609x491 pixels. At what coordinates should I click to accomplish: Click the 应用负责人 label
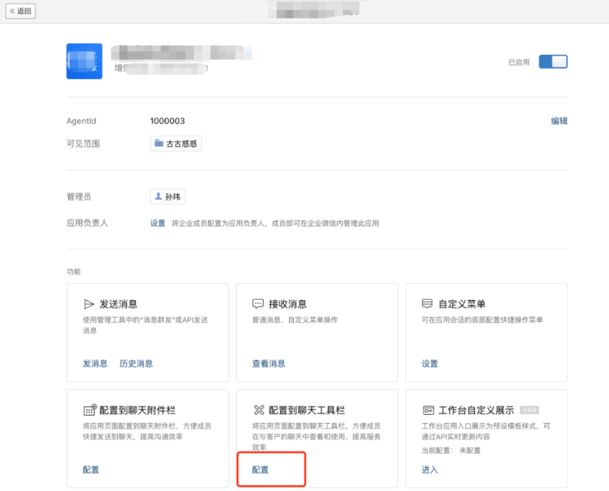click(x=87, y=223)
